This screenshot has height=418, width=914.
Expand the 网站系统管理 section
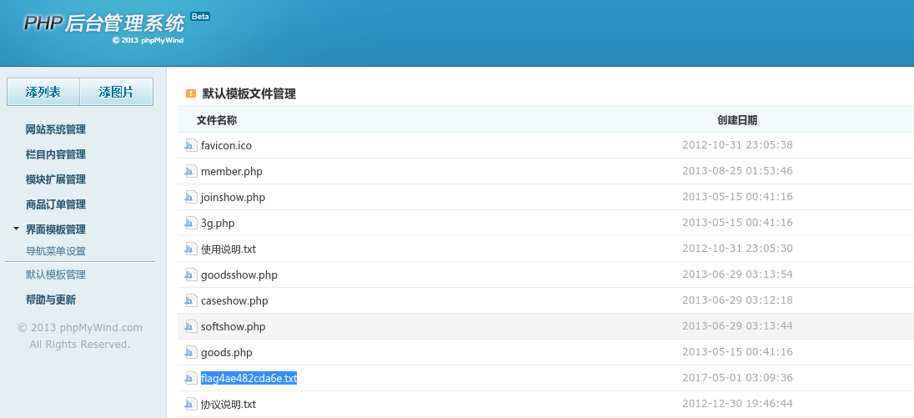tap(56, 129)
